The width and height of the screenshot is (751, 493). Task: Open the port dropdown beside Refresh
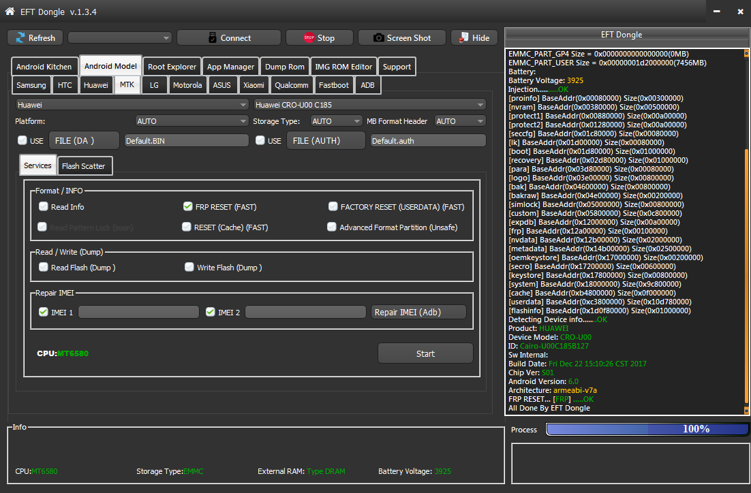[x=120, y=38]
